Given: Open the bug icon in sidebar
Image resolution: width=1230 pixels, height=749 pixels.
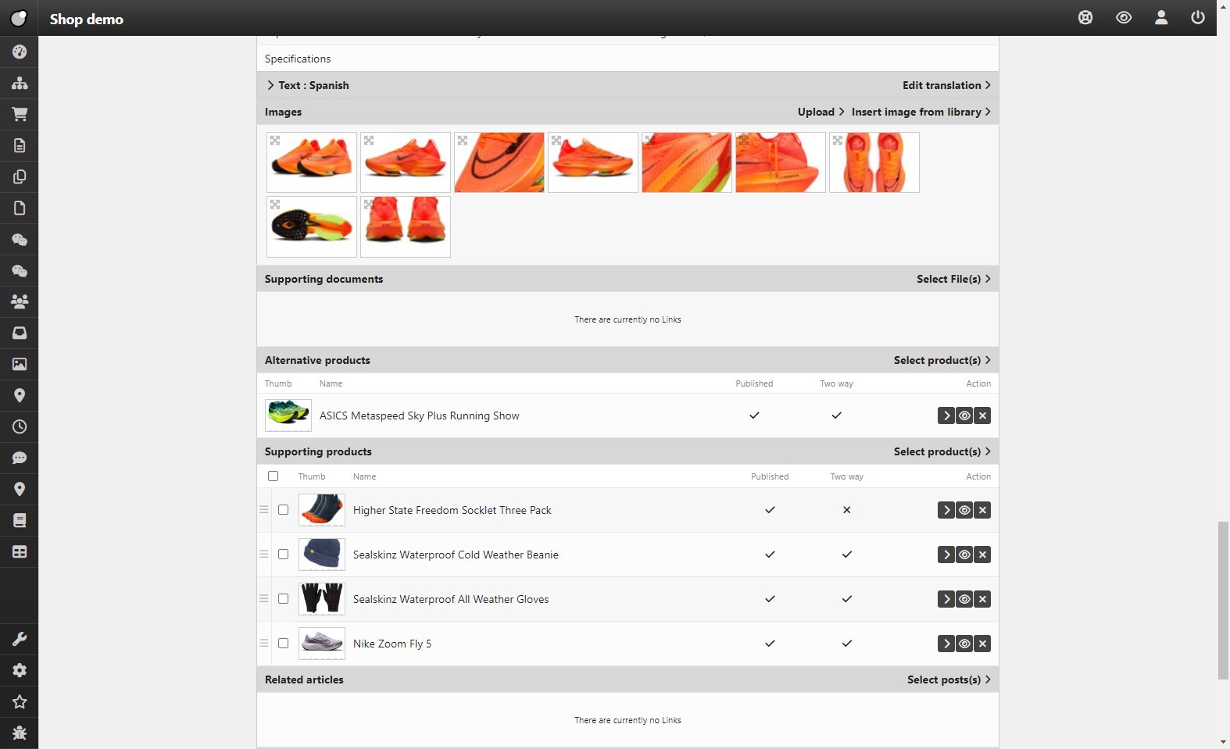Looking at the screenshot, I should tap(20, 733).
